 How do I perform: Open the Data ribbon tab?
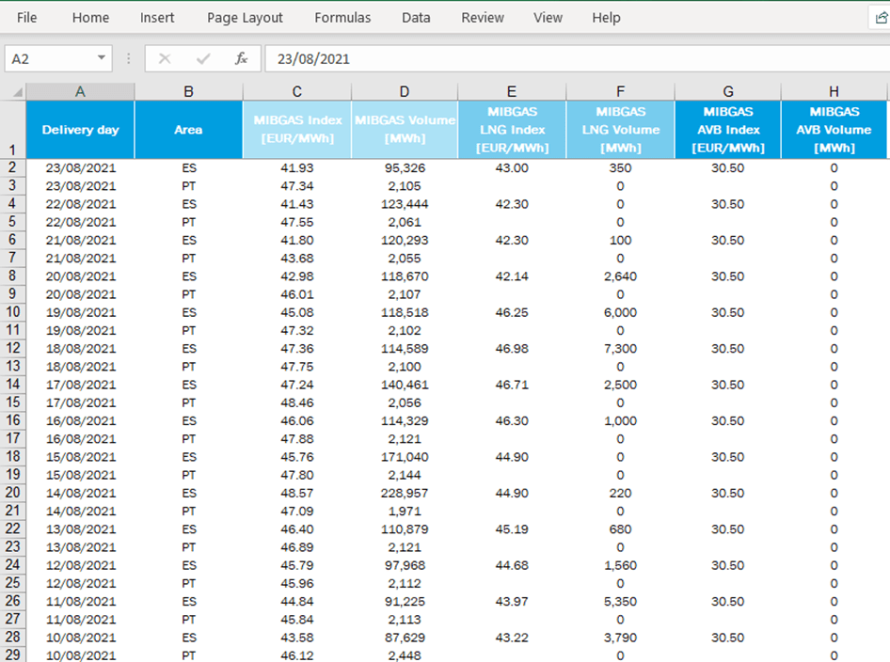[416, 18]
